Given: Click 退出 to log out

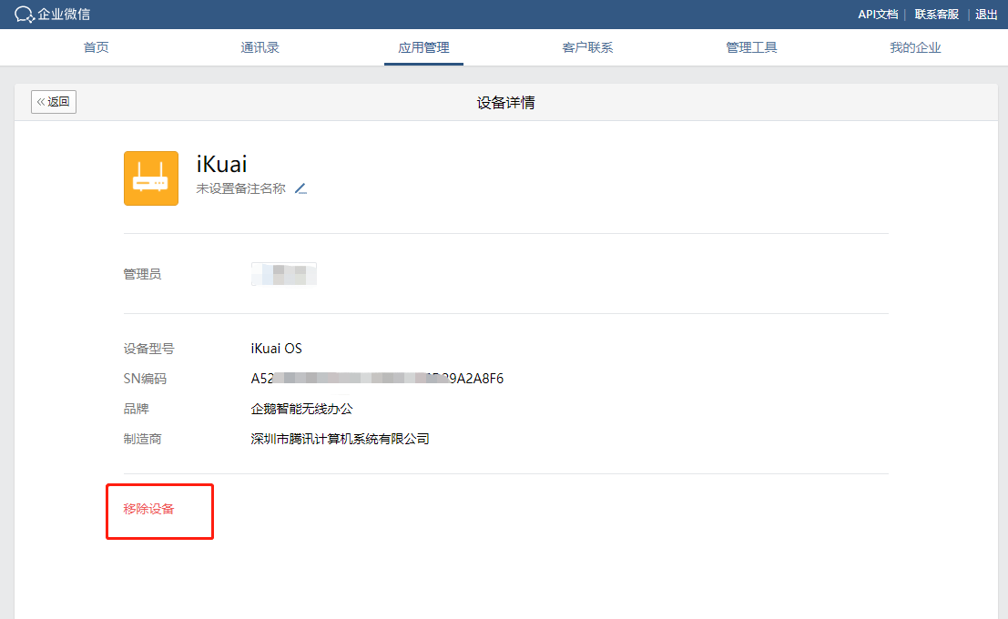Looking at the screenshot, I should [986, 15].
